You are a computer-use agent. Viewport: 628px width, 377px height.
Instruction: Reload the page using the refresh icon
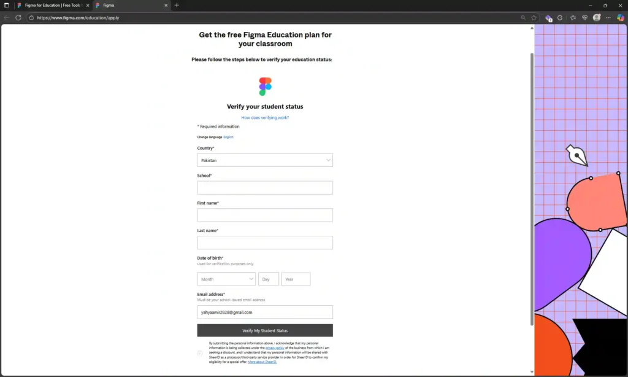tap(18, 18)
